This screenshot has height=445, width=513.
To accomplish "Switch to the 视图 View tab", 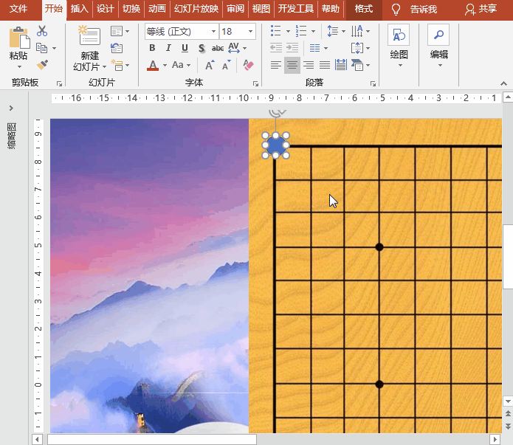I will pos(261,9).
